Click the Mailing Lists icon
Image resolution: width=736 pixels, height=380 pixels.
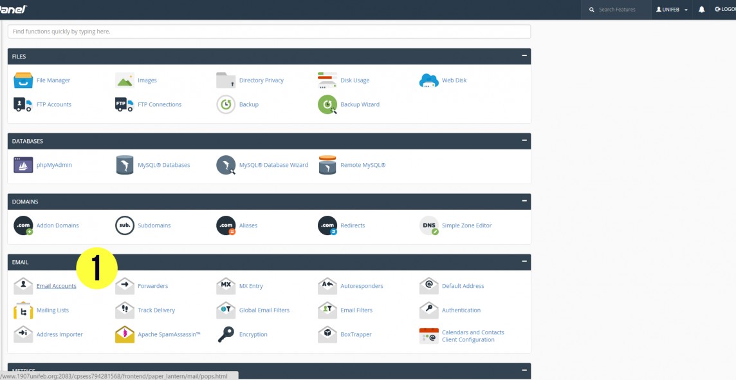(23, 310)
